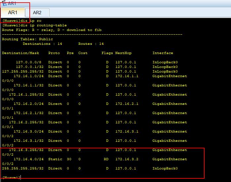Click destination 127.0.0.0/8

coord(28,62)
